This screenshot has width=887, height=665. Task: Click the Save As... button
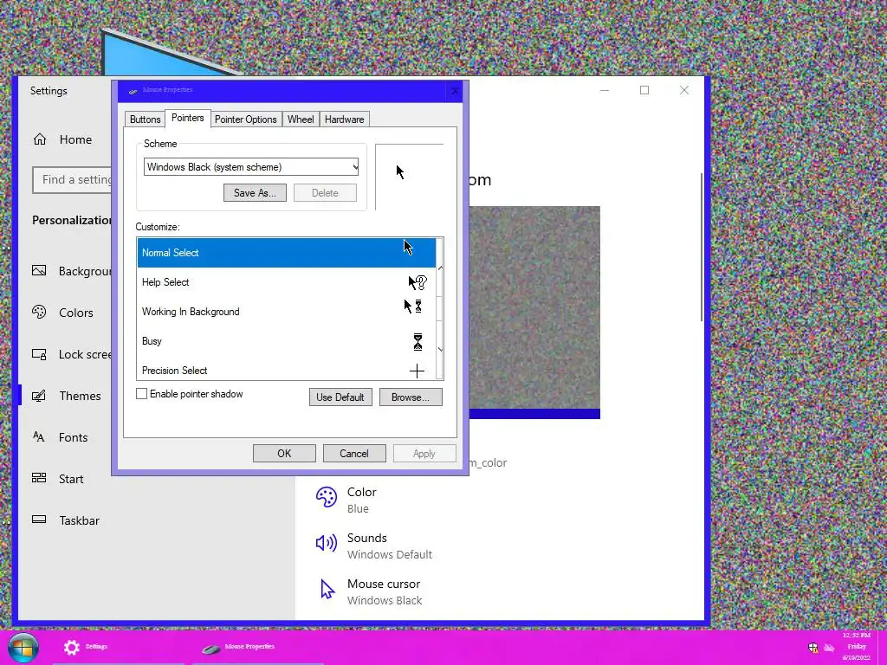pyautogui.click(x=255, y=193)
